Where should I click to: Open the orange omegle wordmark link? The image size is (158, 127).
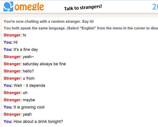click(29, 7)
